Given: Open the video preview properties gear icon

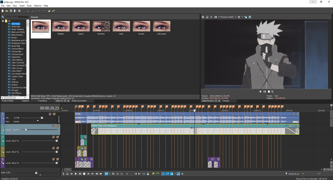Looking at the screenshot, I should point(203,17).
